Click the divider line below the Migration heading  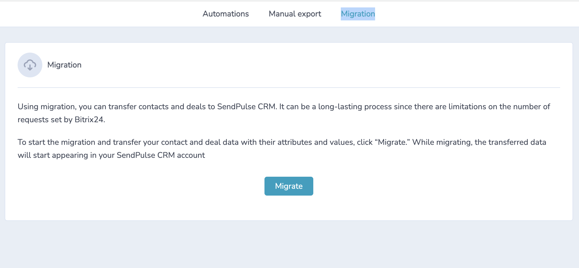coord(289,88)
